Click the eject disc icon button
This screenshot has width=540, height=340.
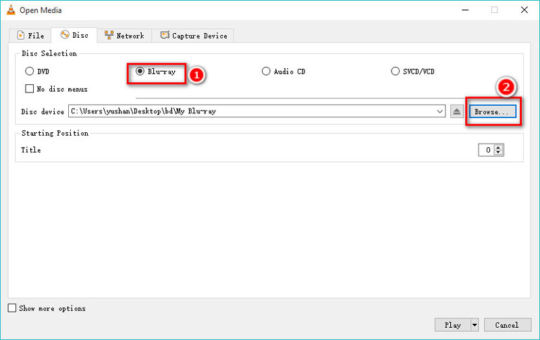[457, 111]
